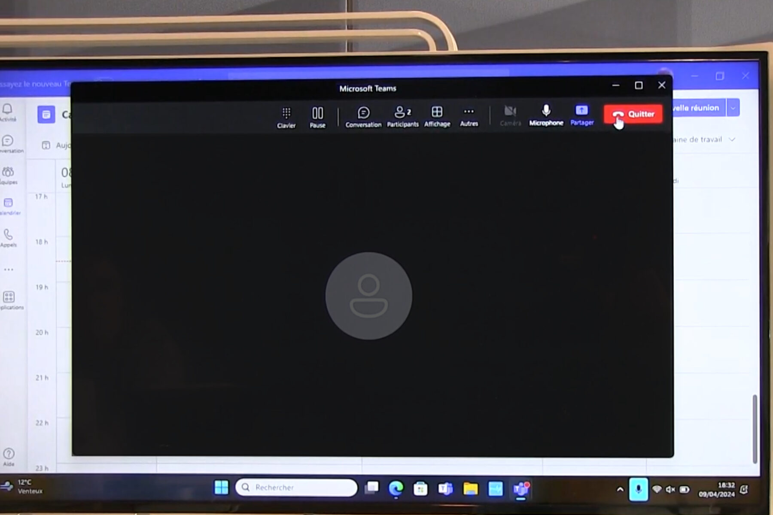Open Applications in Teams sidebar
The height and width of the screenshot is (515, 773).
click(x=9, y=300)
